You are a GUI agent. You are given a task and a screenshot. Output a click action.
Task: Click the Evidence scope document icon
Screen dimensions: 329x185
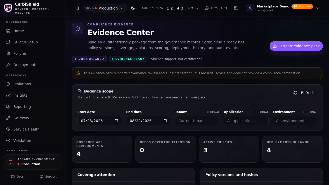79,91
